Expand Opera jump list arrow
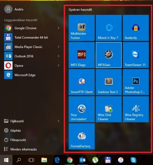This screenshot has width=153, height=165. [x=59, y=66]
